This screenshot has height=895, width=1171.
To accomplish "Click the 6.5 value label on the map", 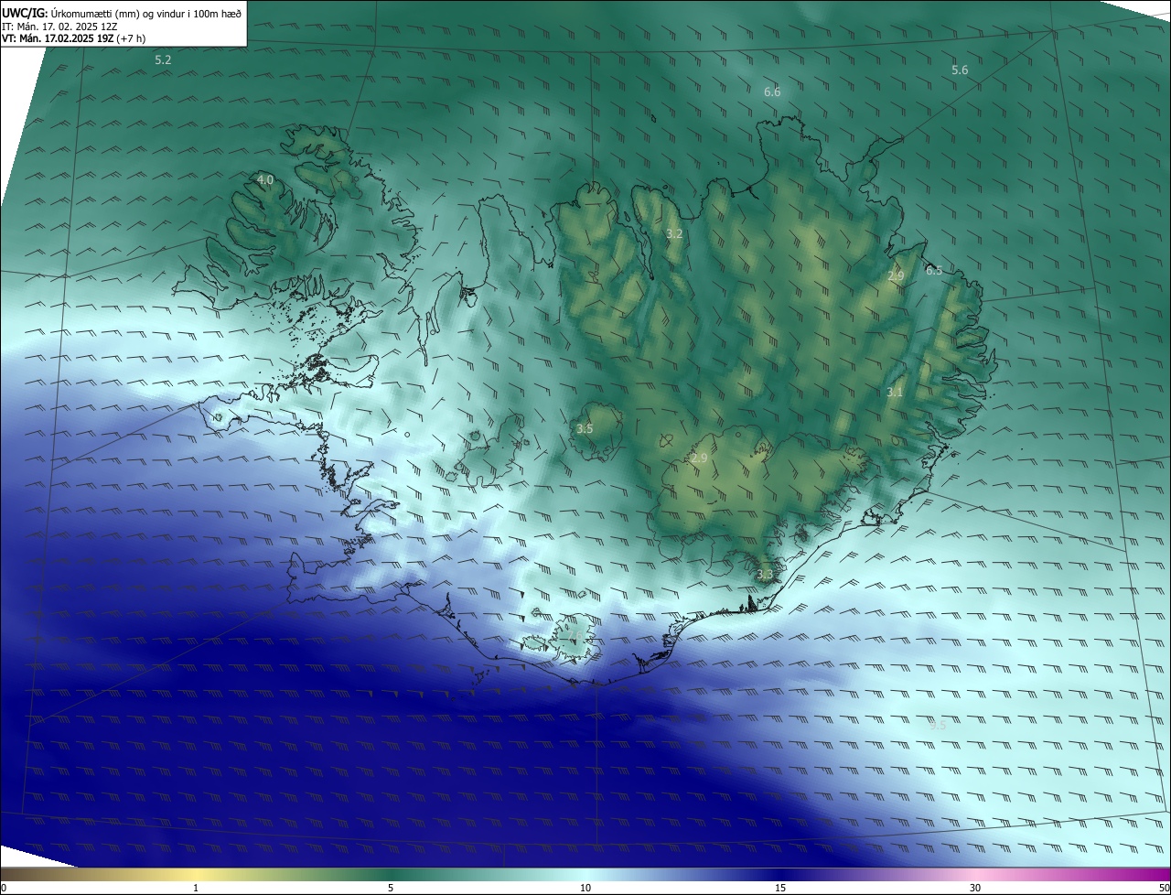I will point(934,271).
